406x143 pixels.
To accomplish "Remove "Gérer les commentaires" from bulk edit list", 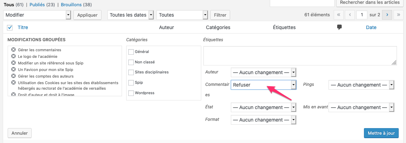I will click(14, 50).
